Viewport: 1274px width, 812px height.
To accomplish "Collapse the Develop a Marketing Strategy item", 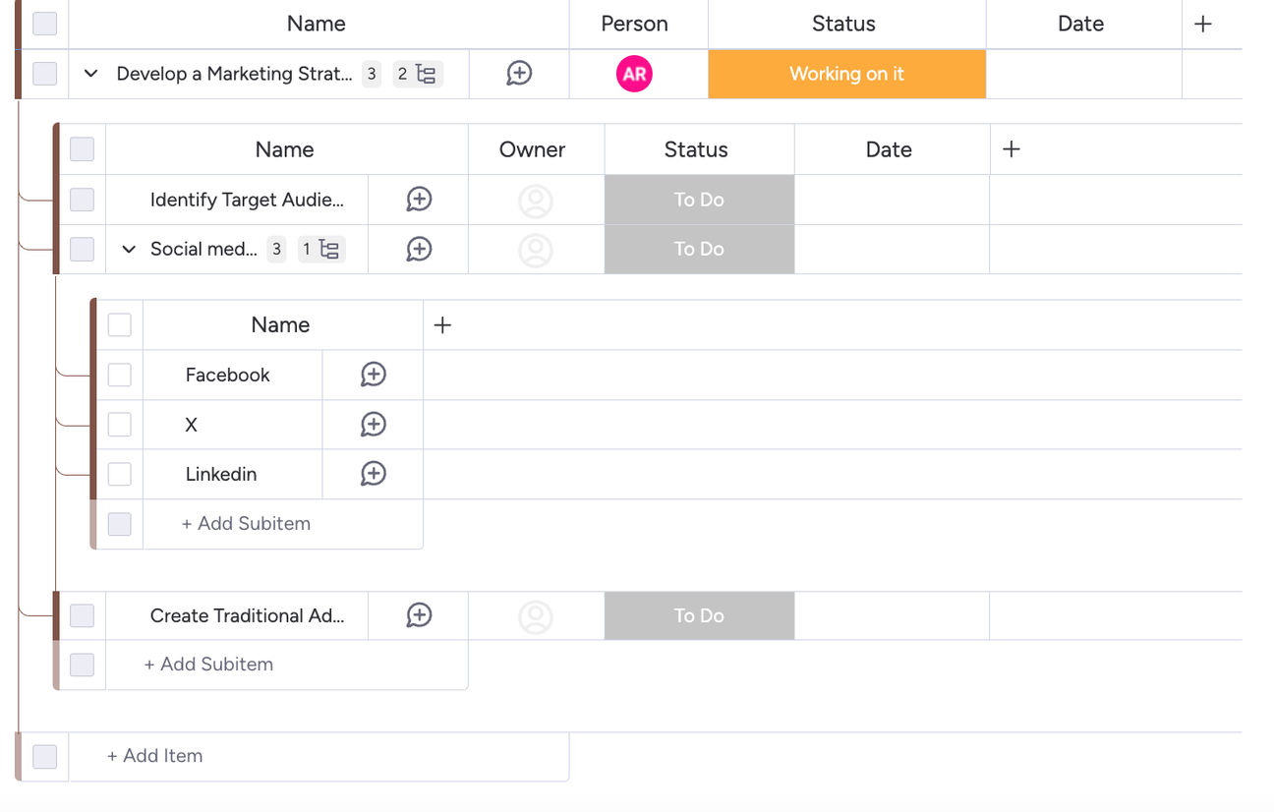I will [90, 73].
